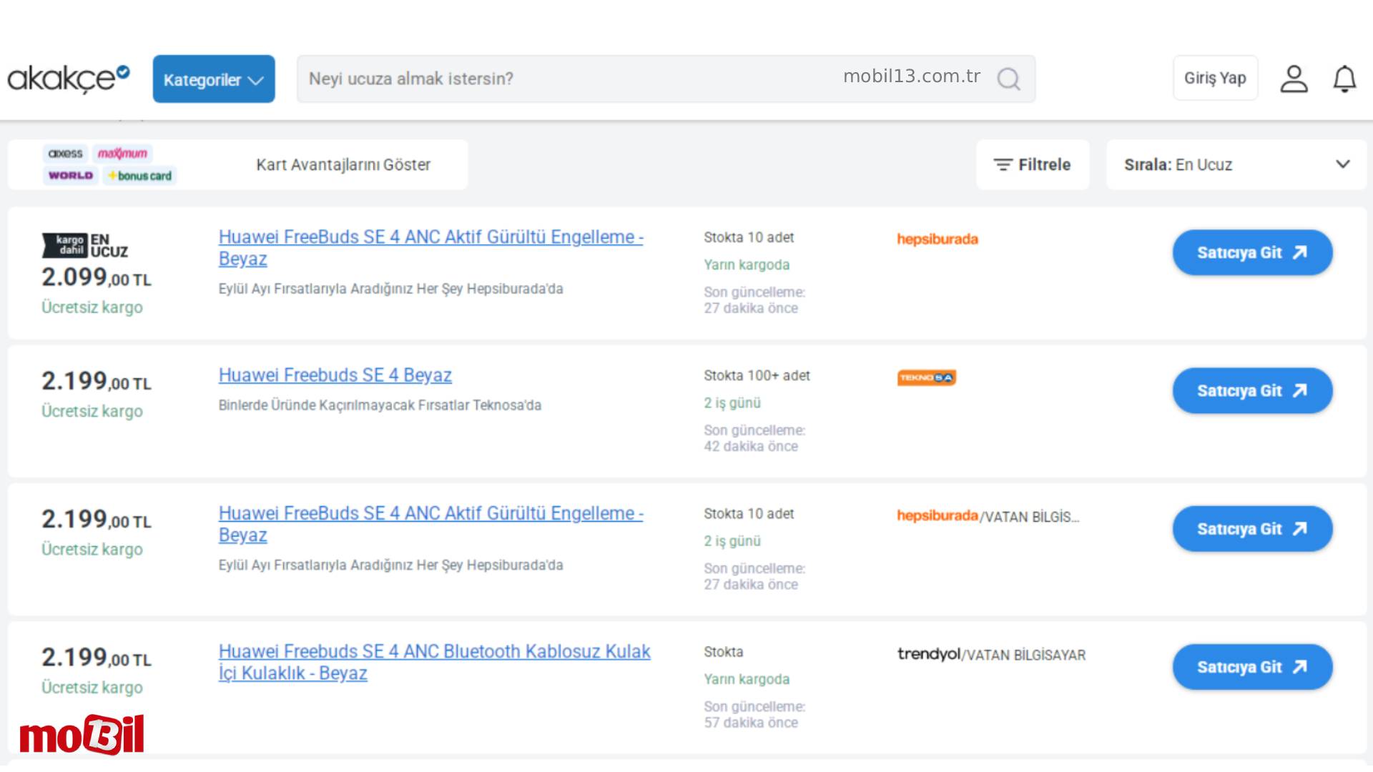1373x772 pixels.
Task: Click Satıcıya Git for the Teknosa offer
Action: 1252,390
